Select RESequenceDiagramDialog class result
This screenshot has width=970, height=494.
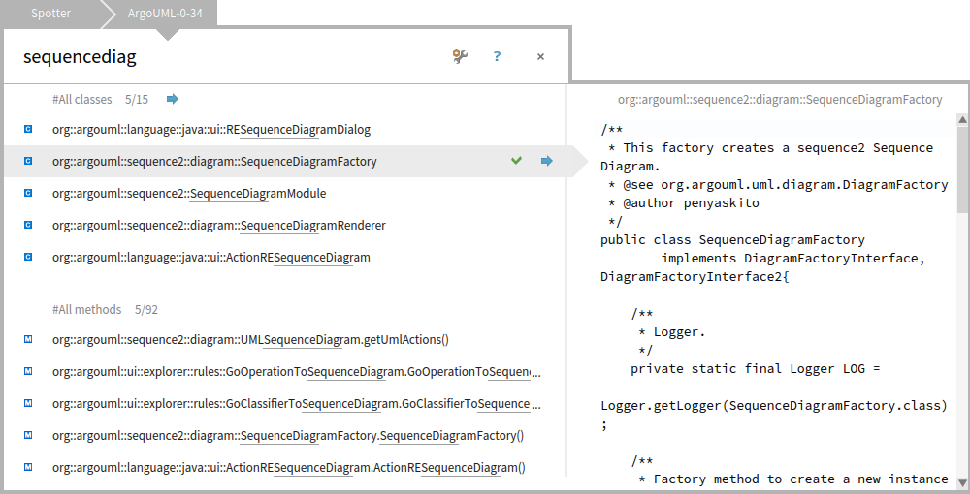(x=284, y=129)
